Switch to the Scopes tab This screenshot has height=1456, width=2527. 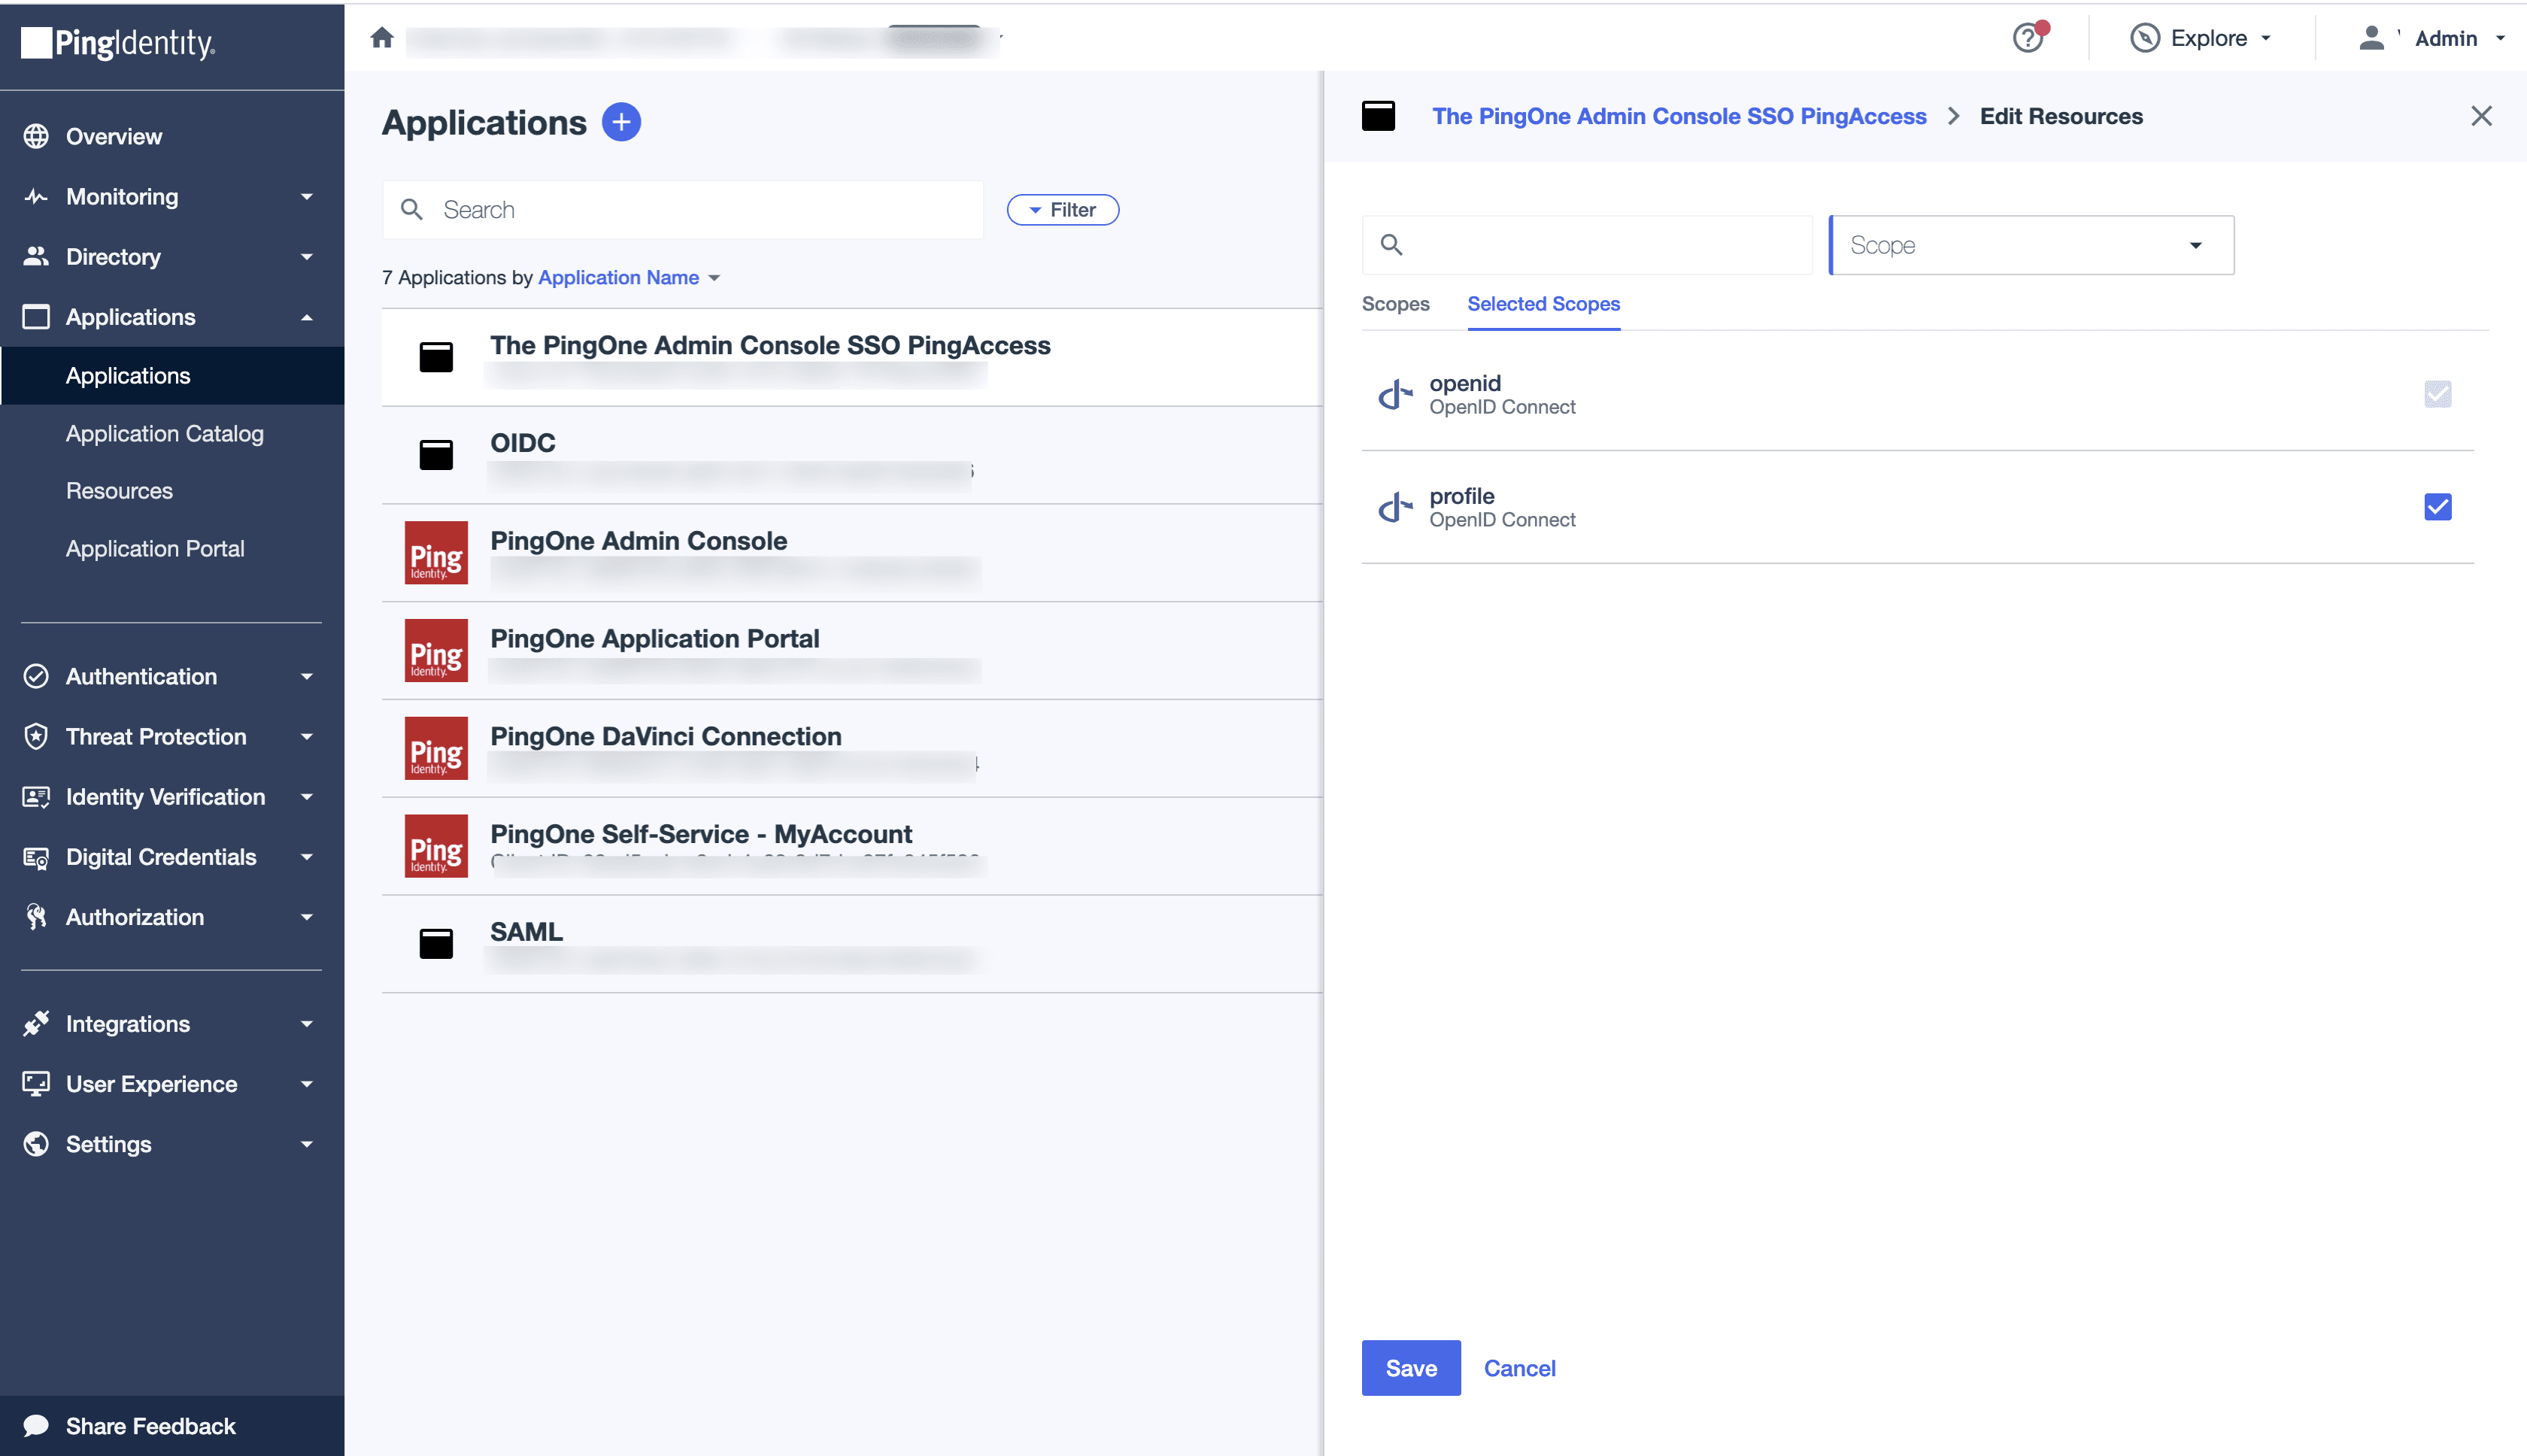point(1395,304)
